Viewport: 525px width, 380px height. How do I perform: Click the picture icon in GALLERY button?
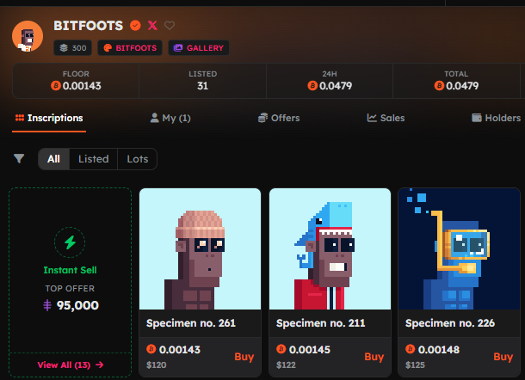[178, 48]
